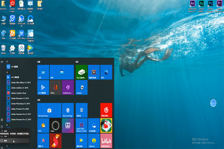Open the NetEase Cloud Music red tile
Image resolution: width=224 pixels, height=149 pixels.
106,110
